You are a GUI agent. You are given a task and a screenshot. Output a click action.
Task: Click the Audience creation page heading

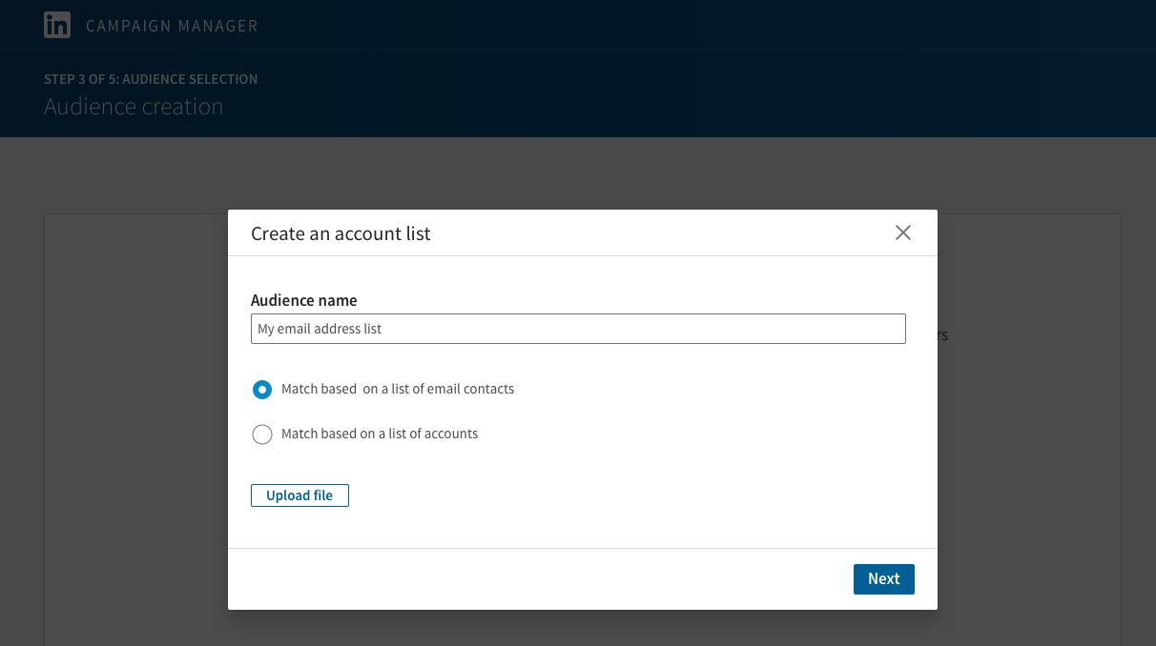[x=134, y=107]
